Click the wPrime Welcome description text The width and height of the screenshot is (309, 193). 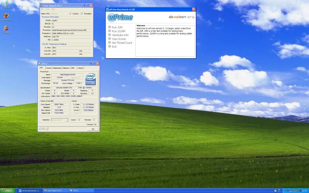164,32
